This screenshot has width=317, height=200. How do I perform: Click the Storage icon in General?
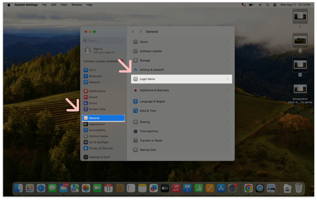(135, 61)
